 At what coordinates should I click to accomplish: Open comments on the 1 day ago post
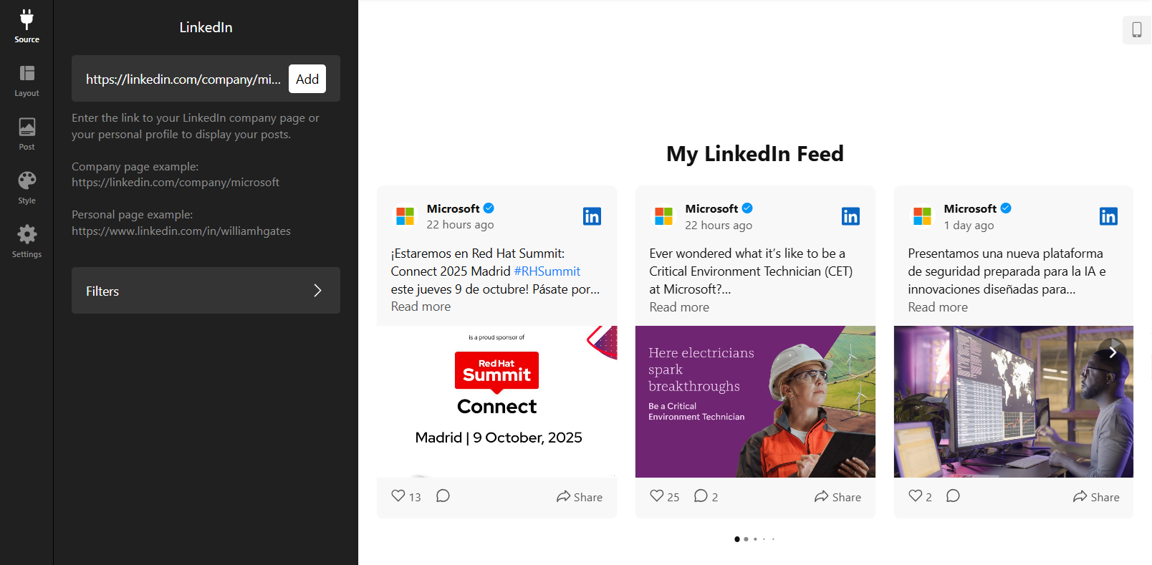(x=953, y=496)
